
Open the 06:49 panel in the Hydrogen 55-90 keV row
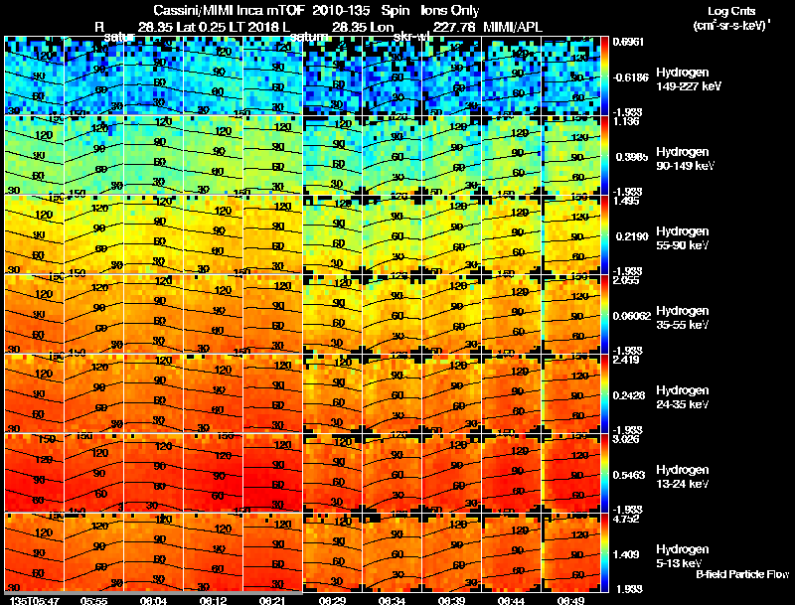[x=570, y=235]
